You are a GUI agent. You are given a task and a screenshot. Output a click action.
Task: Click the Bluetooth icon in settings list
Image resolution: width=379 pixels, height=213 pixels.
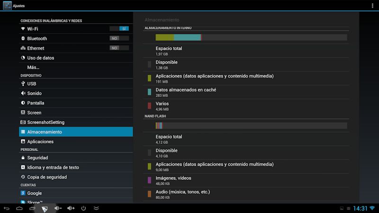point(23,38)
